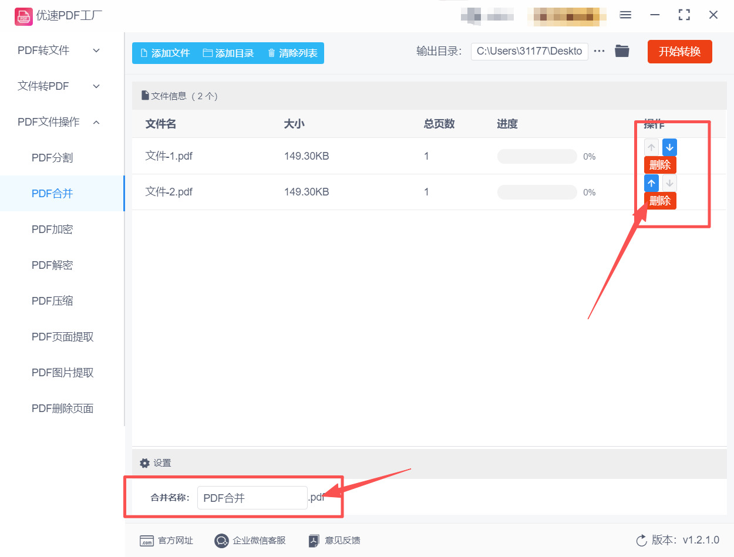Move 文件-2.pdf up with blue arrow

[651, 183]
